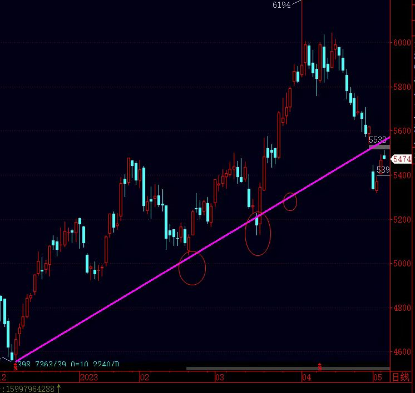The image size is (415, 393).
Task: Click the high price label 6194
Action: point(281,5)
